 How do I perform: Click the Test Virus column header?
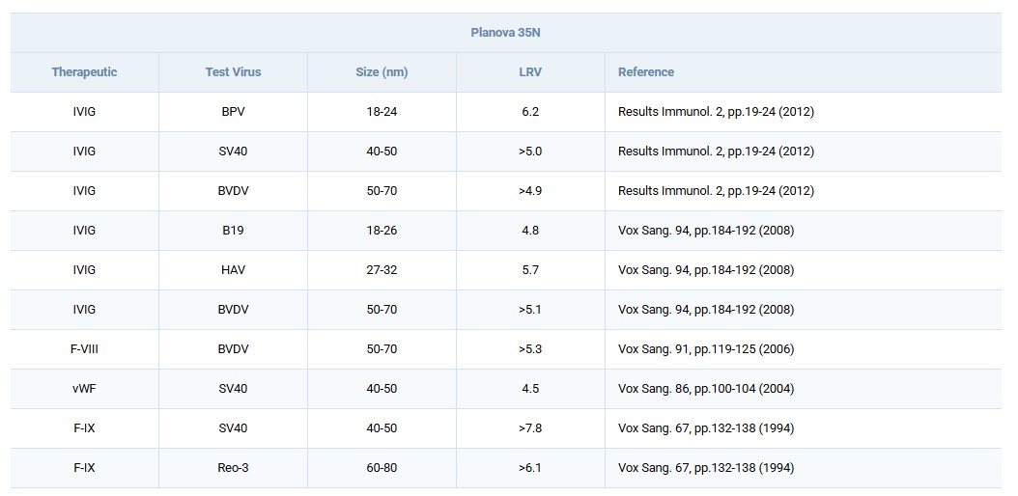(233, 72)
